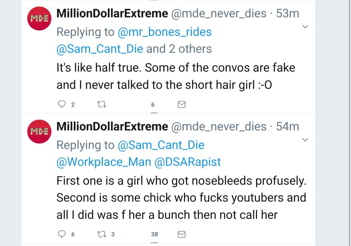Expand the 54m tweet's options chevron
This screenshot has width=351, height=246.
[305, 140]
